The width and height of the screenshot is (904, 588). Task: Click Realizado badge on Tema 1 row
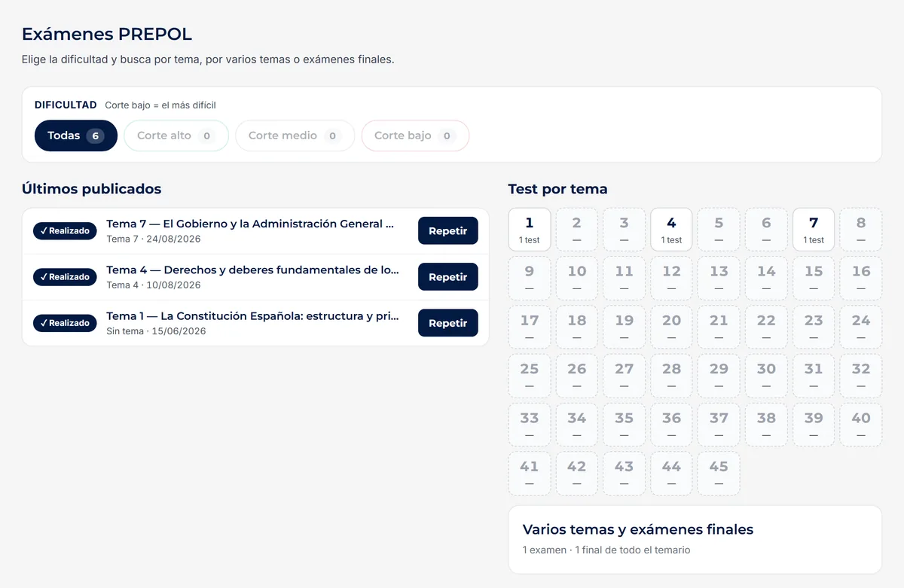point(65,323)
